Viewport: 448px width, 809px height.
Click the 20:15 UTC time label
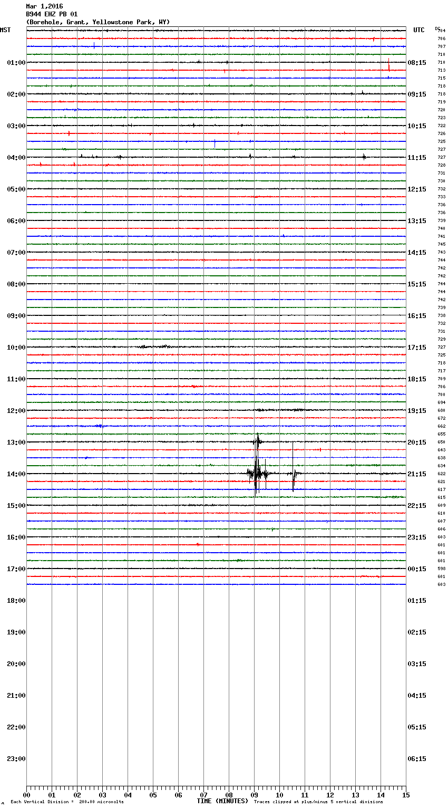point(417,442)
